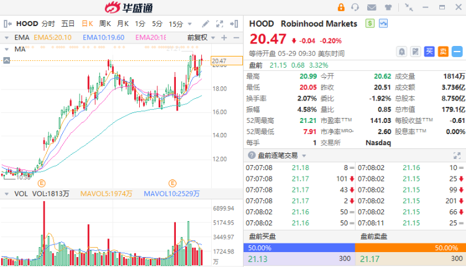The width and height of the screenshot is (466, 267).
Task: Collapse left panel beside HOOD ticker
Action: (x=7, y=24)
